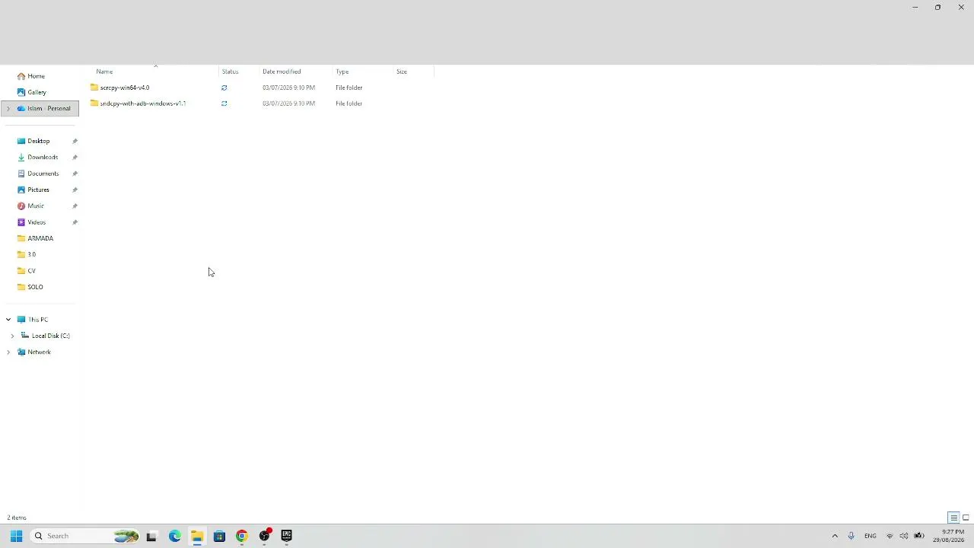Image resolution: width=974 pixels, height=548 pixels.
Task: Open the scrcpy-win64-v4.0 folder icon
Action: coord(94,88)
